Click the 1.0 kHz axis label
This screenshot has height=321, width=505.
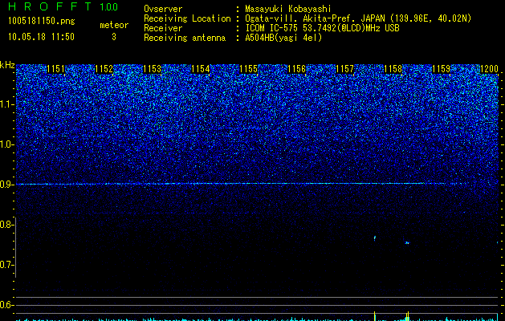click(6, 144)
